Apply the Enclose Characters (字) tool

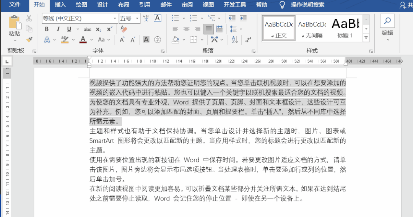point(157,39)
